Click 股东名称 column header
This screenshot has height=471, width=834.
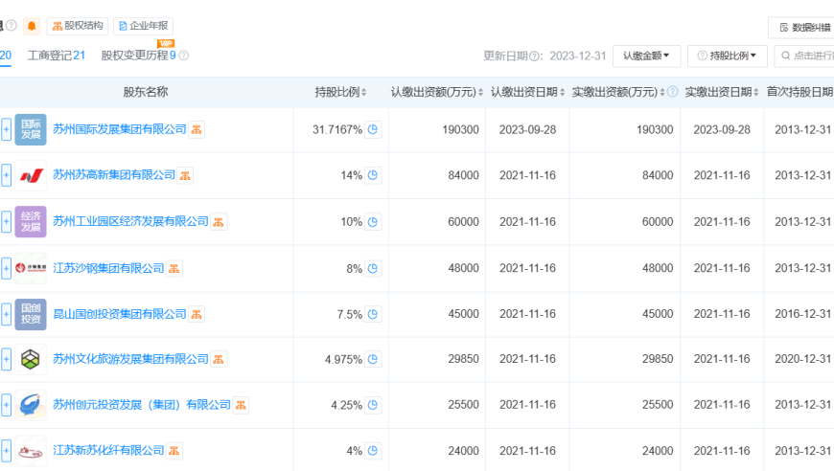pyautogui.click(x=145, y=92)
